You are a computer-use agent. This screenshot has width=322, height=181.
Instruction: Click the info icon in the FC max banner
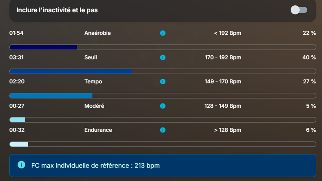point(21,165)
